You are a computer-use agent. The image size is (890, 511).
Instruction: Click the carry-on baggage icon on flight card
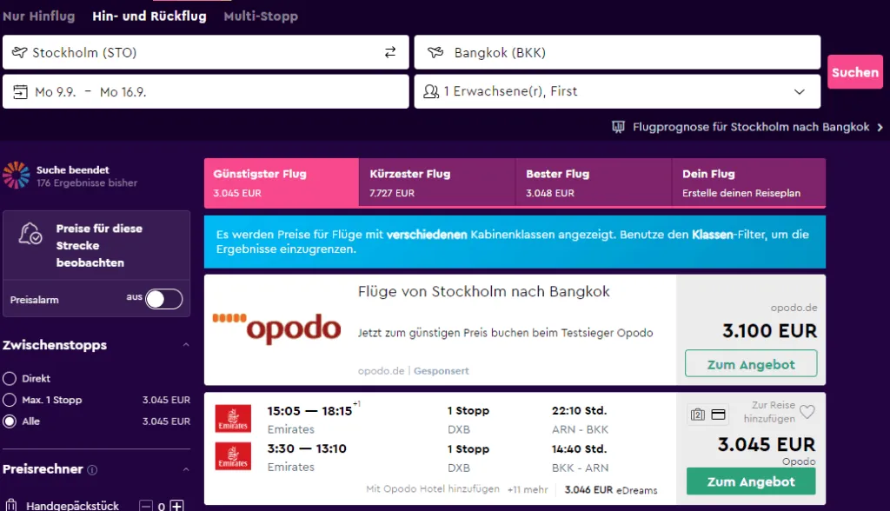tap(697, 415)
